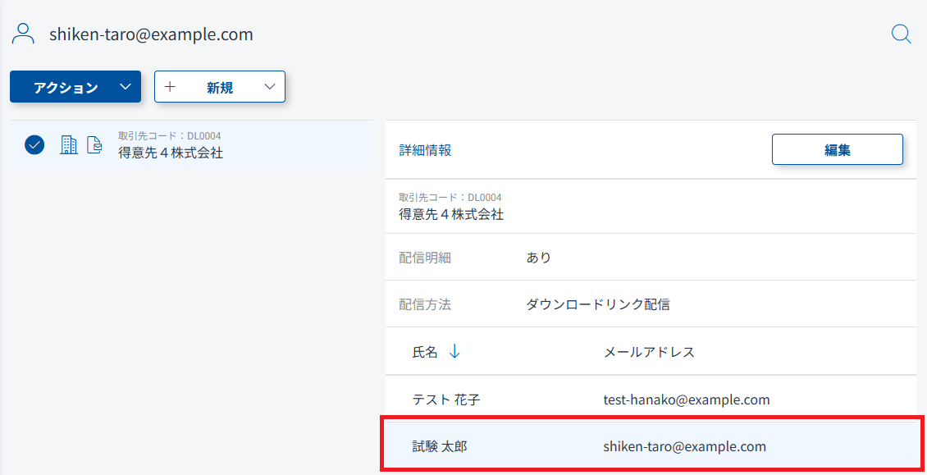The width and height of the screenshot is (927, 475).
Task: Open the 新規 dropdown chevron
Action: [270, 87]
